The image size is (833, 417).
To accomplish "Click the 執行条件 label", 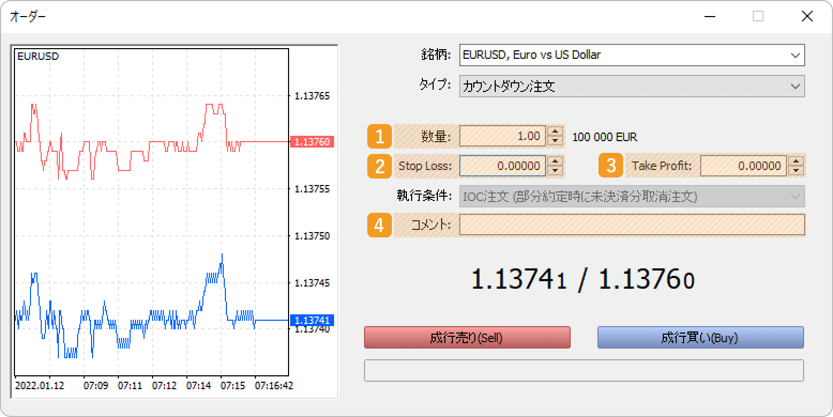I will pos(424,196).
